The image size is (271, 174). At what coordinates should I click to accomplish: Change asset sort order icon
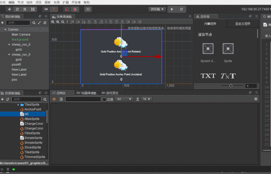pyautogui.click(x=7, y=99)
